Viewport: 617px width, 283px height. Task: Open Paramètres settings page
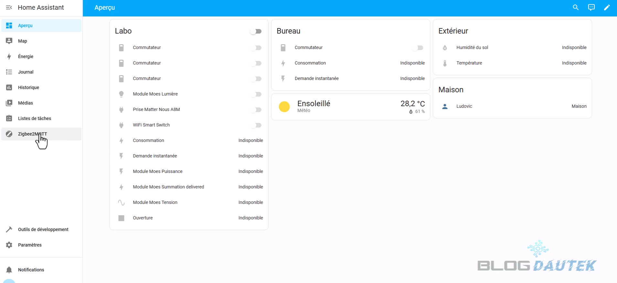tap(30, 245)
